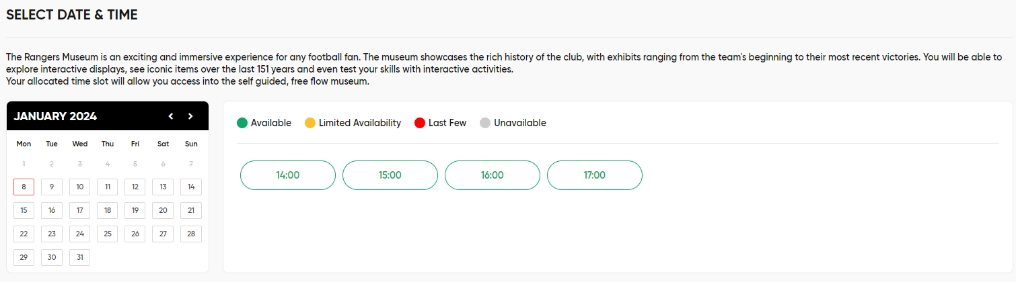The height and width of the screenshot is (282, 1016).
Task: Click the January 2024 month header
Action: [x=55, y=116]
